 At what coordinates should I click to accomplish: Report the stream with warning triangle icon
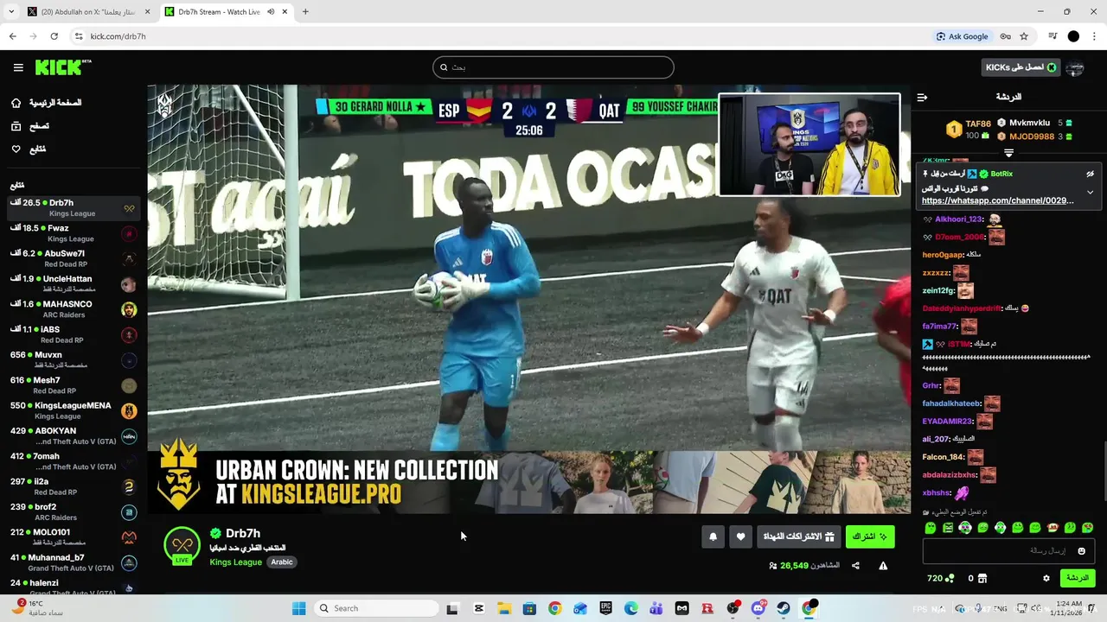pos(883,566)
